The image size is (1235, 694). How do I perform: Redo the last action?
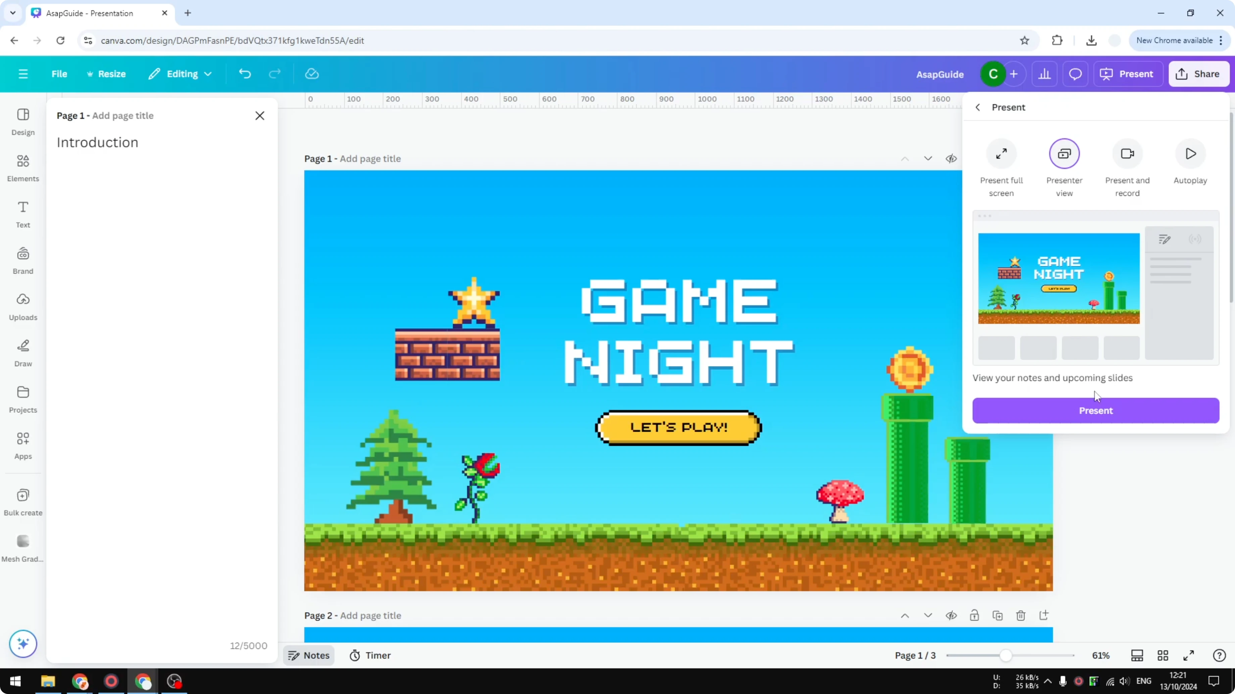[275, 74]
